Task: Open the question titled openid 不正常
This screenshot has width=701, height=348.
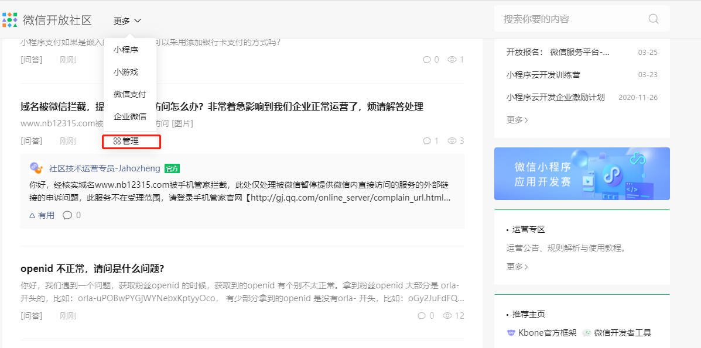Action: point(93,269)
